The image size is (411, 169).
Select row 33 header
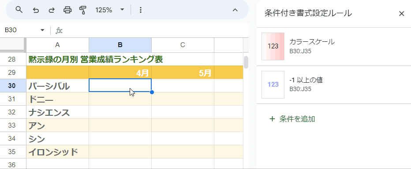click(13, 125)
